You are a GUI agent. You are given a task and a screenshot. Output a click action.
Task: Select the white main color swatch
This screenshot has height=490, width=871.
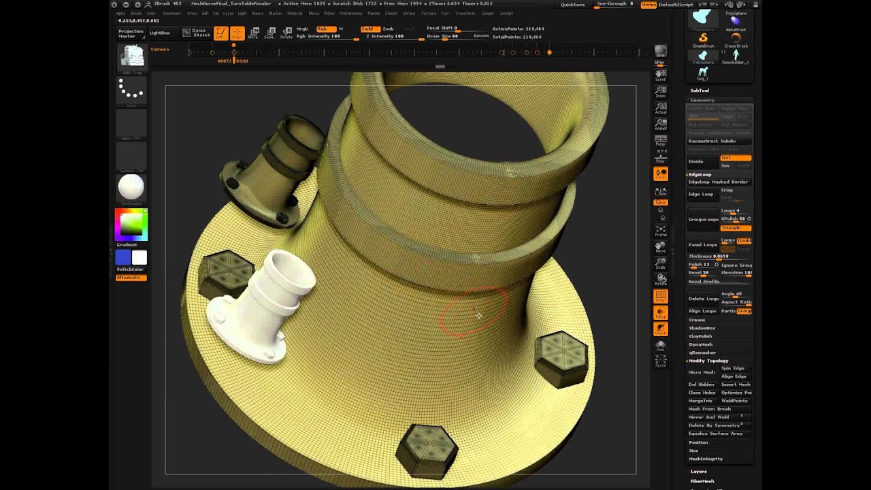[139, 257]
